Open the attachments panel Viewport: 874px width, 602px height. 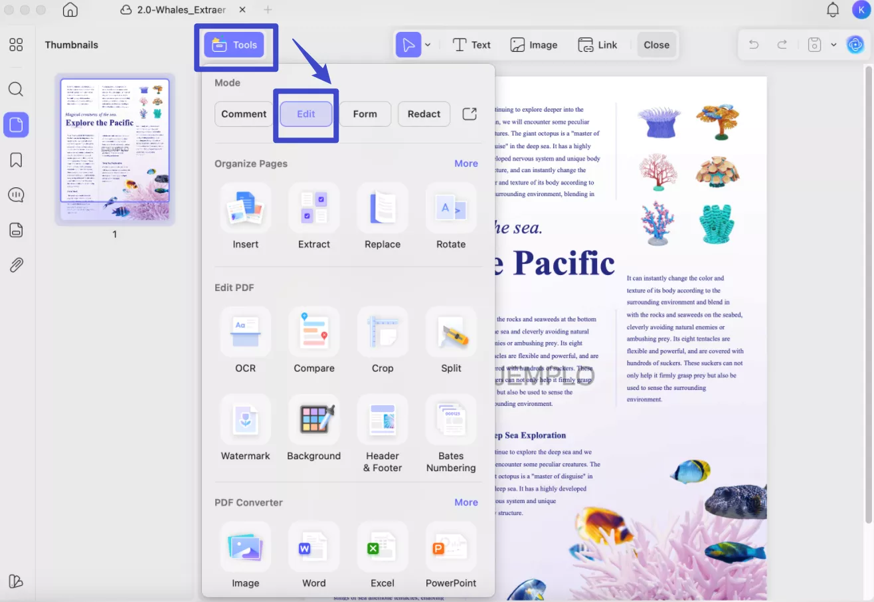click(x=16, y=264)
